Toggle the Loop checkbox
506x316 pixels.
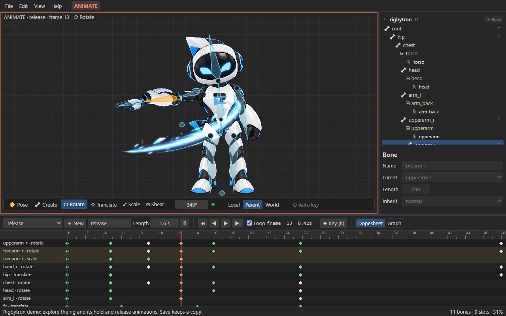point(249,223)
